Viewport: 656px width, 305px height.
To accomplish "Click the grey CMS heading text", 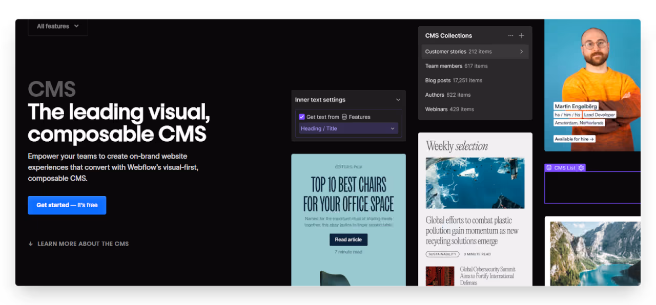I will [x=52, y=90].
